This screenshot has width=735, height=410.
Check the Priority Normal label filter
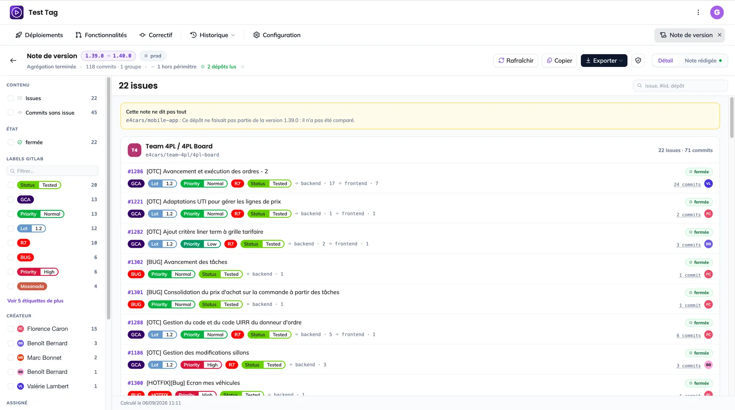pos(11,214)
